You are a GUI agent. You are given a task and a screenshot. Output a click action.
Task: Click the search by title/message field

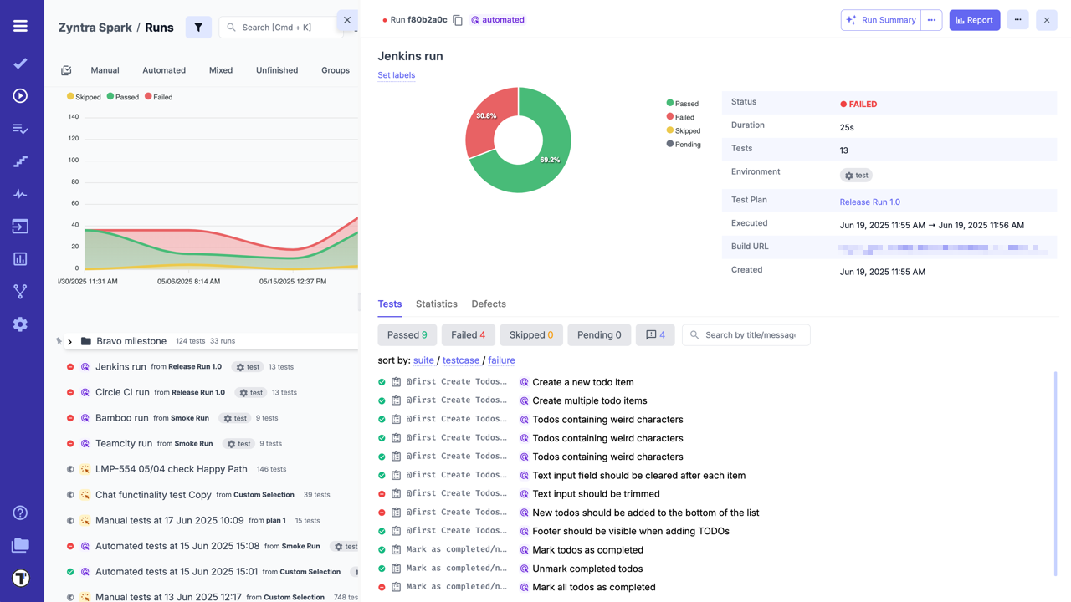[x=750, y=335]
